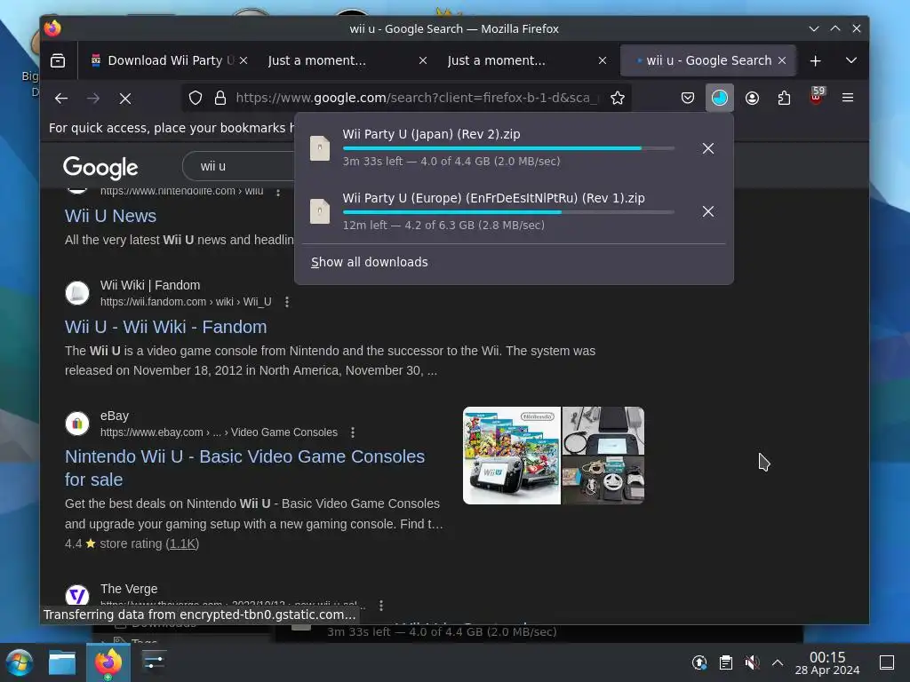This screenshot has height=682, width=910.
Task: Open the uBlock Origin extension icon
Action: pos(817,97)
